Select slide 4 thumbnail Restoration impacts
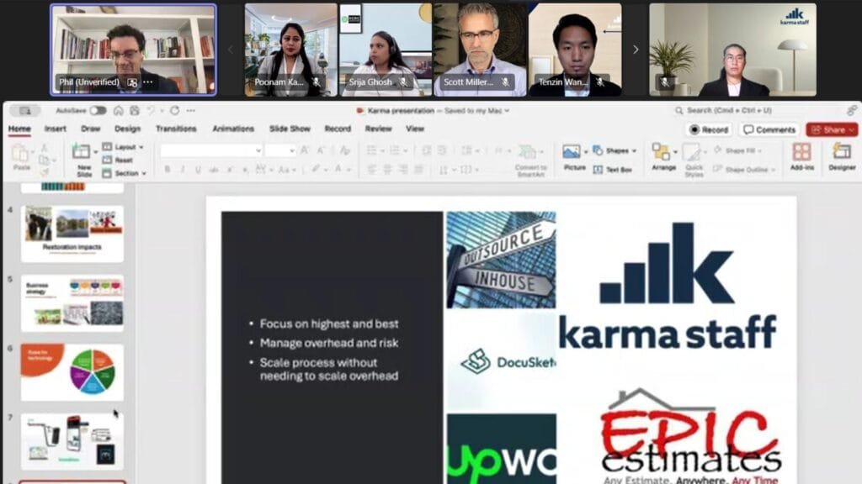The image size is (862, 484). tap(72, 234)
